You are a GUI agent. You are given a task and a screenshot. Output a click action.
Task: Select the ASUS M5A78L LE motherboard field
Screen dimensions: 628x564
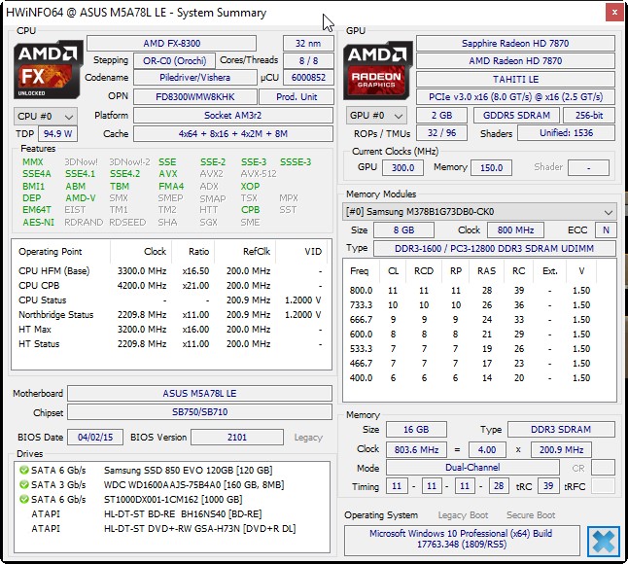pos(199,394)
